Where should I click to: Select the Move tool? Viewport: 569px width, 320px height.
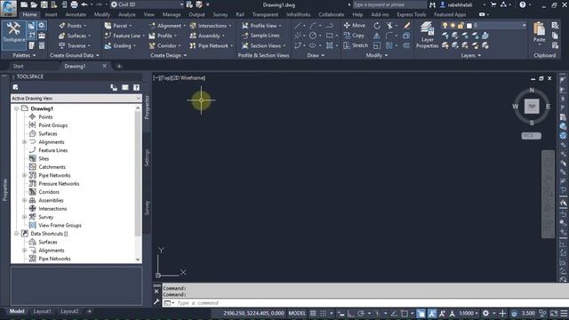coord(354,26)
